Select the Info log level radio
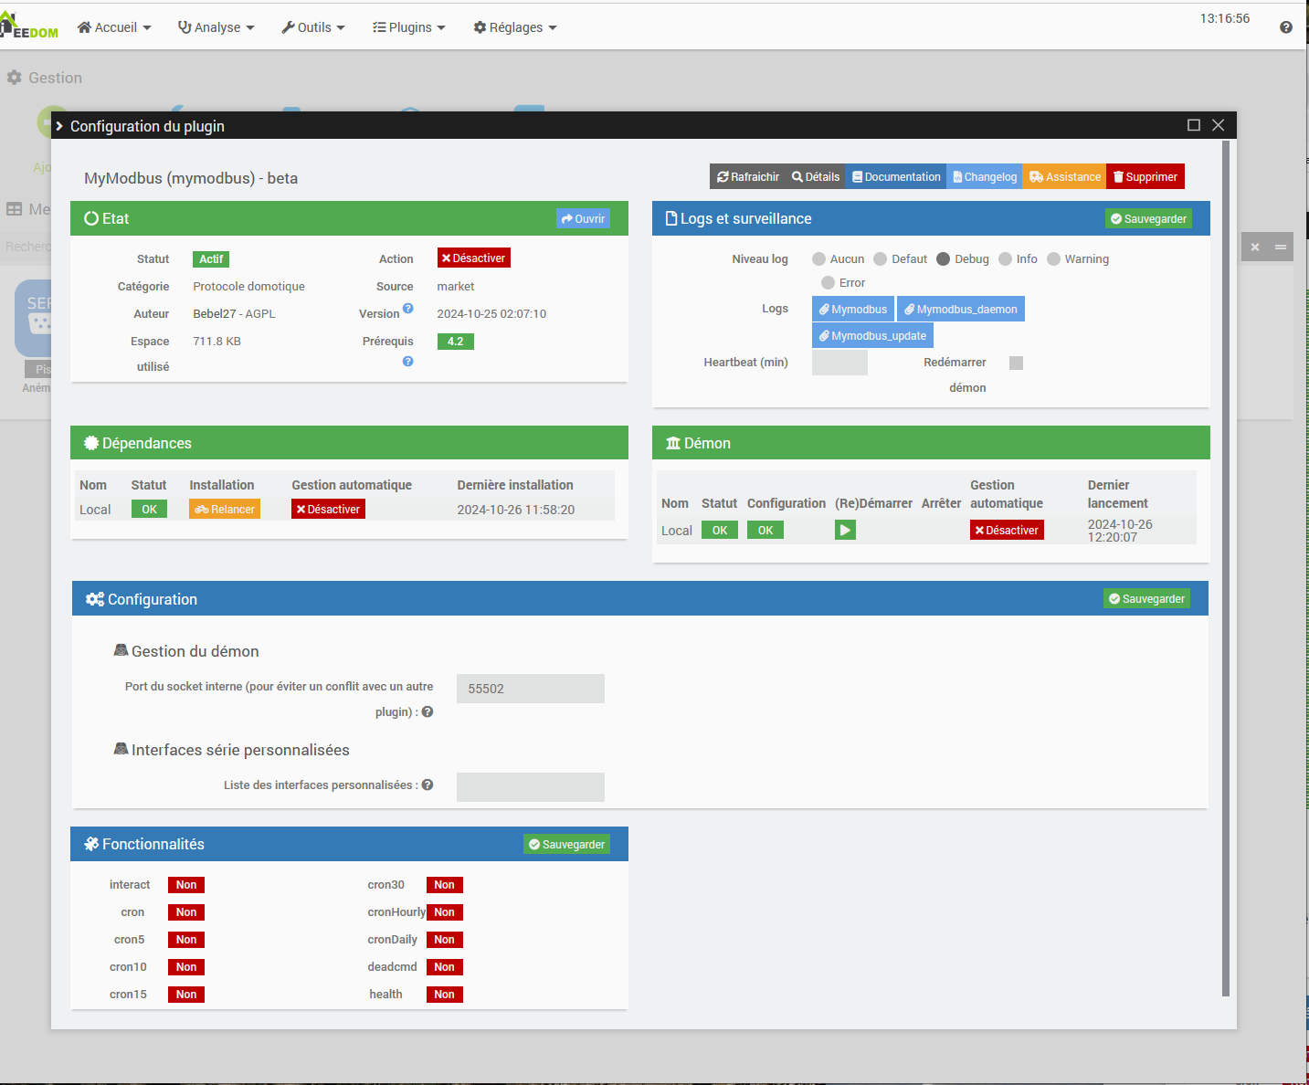Screen dimensions: 1309x1085 1006,259
